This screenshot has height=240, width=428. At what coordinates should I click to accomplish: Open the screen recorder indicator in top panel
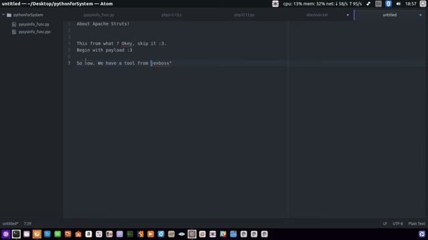coord(275,3)
